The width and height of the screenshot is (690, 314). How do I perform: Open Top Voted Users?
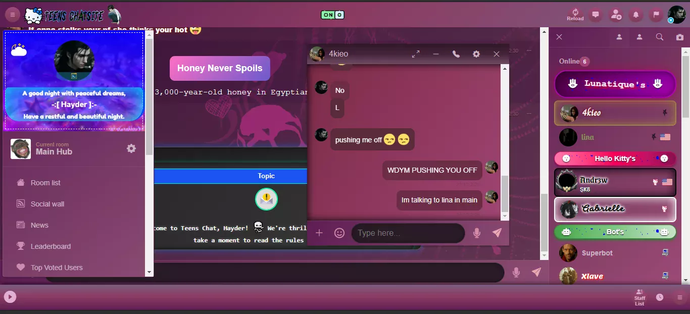(x=57, y=268)
